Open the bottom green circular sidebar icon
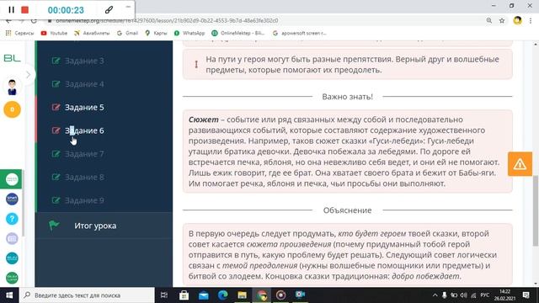 click(12, 278)
